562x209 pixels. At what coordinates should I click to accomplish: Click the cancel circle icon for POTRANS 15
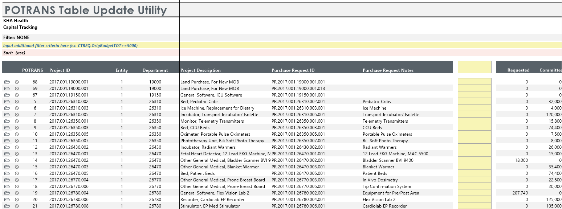17,167
